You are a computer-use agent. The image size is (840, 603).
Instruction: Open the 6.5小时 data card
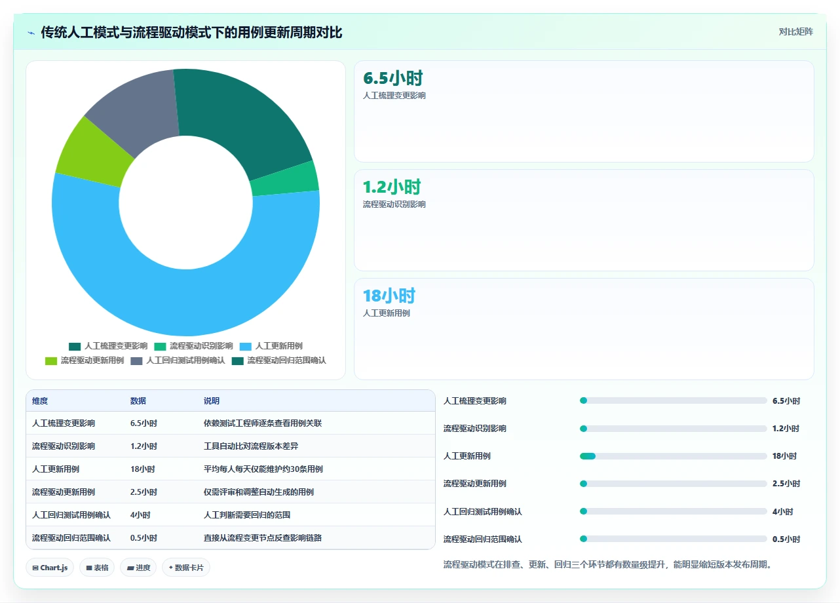point(584,111)
